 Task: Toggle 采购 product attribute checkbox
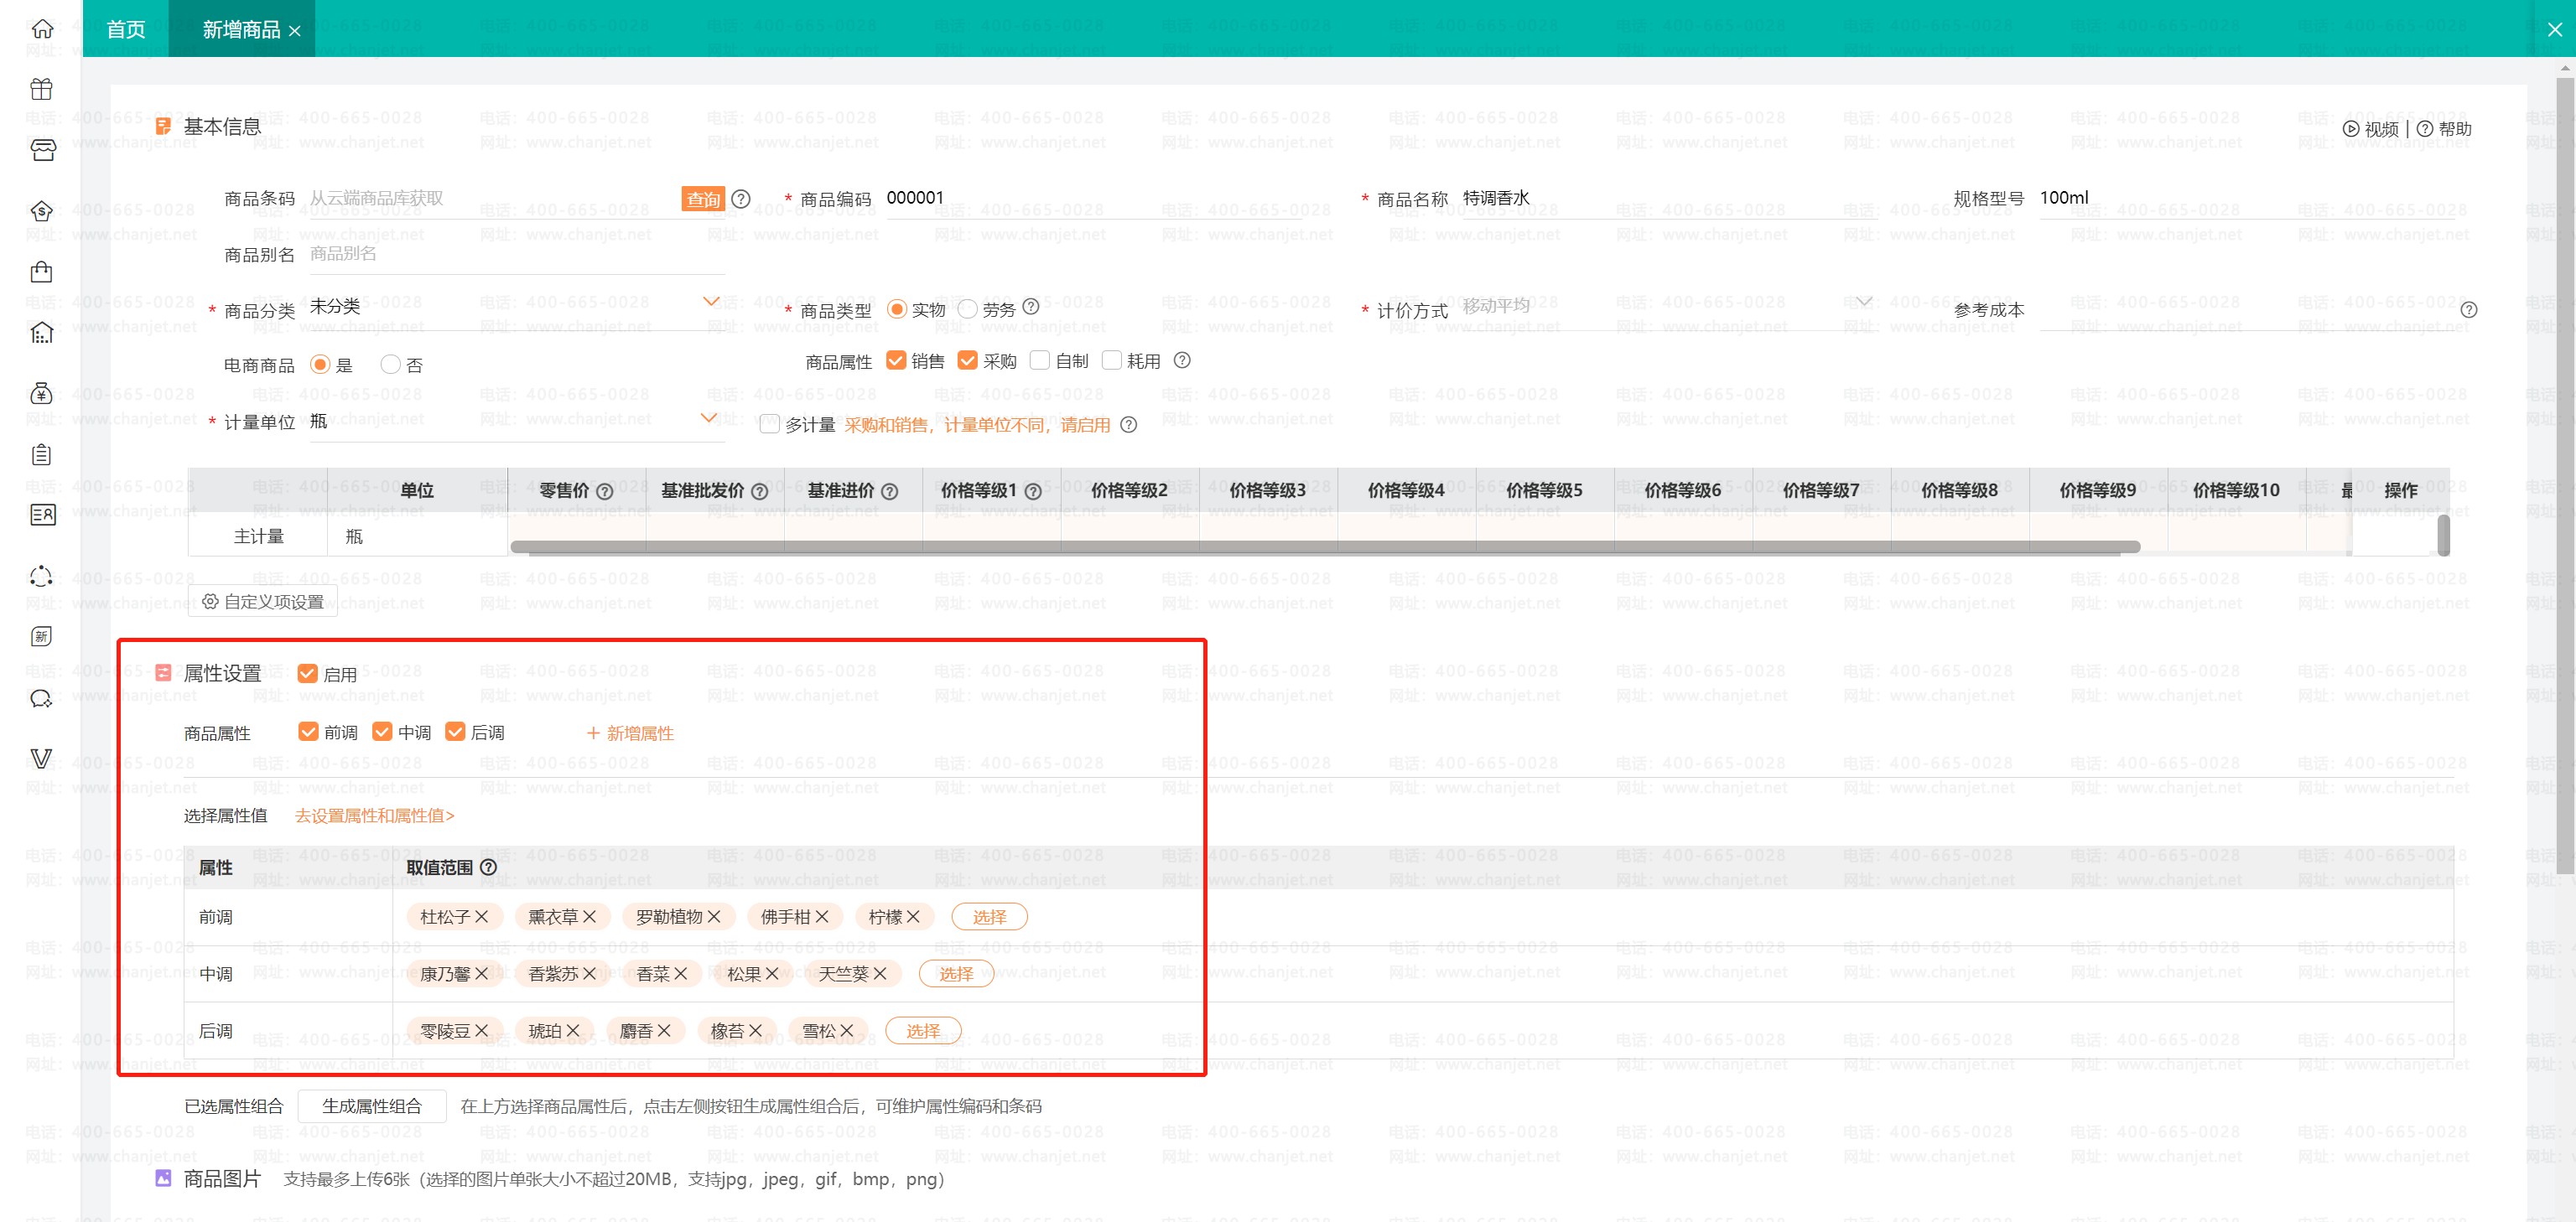[967, 360]
